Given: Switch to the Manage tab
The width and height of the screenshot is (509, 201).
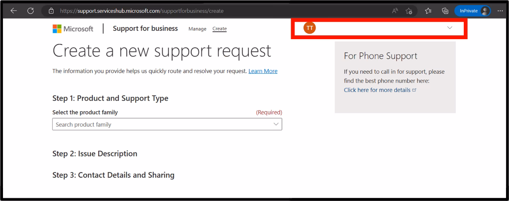Looking at the screenshot, I should tap(197, 29).
